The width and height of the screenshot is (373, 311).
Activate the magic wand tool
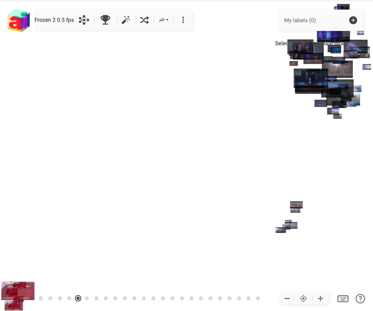126,20
